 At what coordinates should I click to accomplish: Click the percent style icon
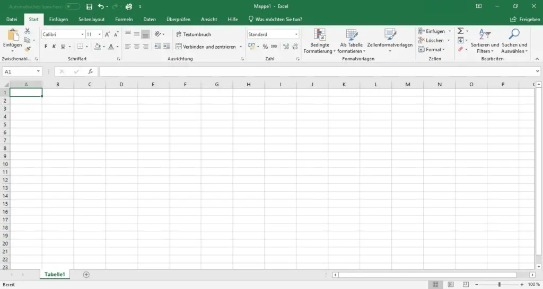(265, 47)
